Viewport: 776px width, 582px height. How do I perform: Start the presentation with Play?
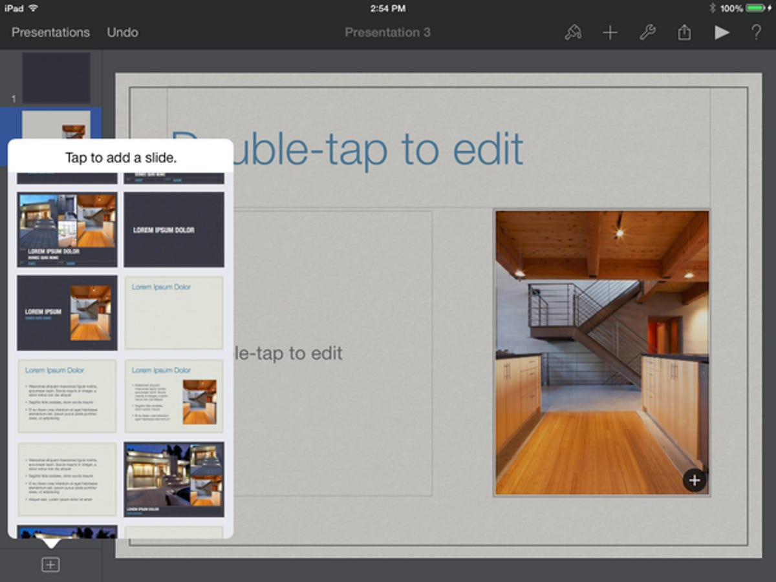pyautogui.click(x=722, y=32)
